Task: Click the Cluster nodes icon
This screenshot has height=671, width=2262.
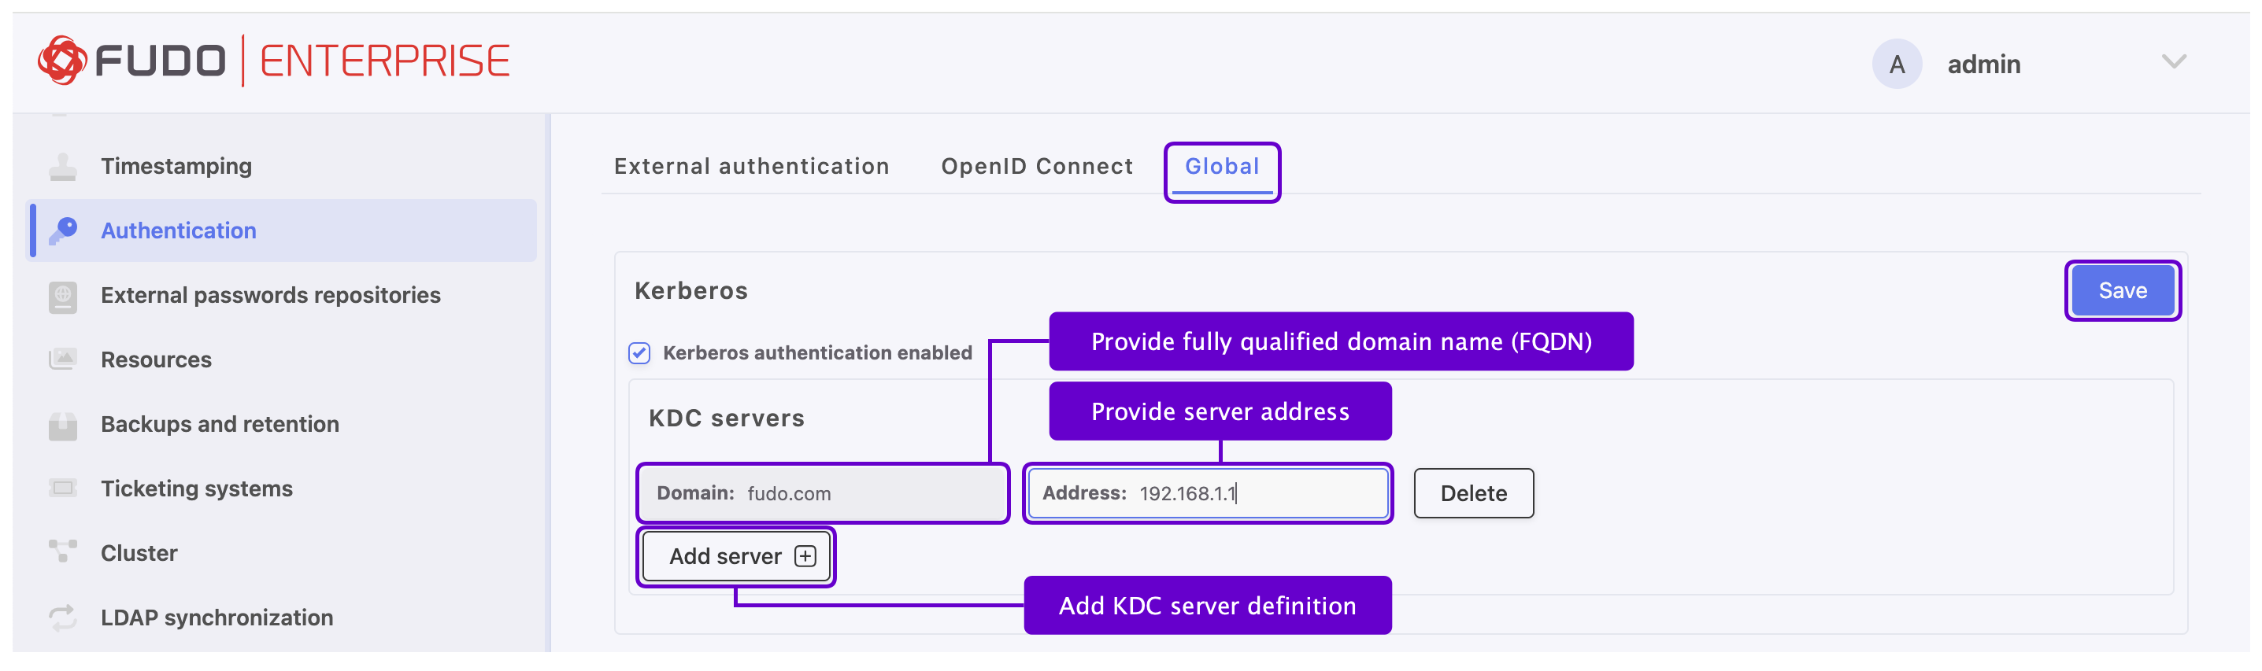Action: 62,552
